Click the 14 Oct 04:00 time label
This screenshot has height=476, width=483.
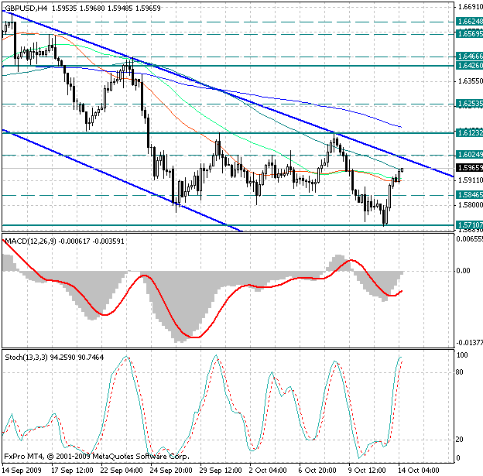(x=417, y=469)
